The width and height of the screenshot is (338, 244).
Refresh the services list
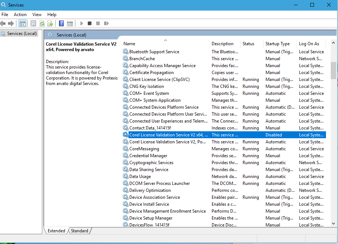[x=42, y=23]
